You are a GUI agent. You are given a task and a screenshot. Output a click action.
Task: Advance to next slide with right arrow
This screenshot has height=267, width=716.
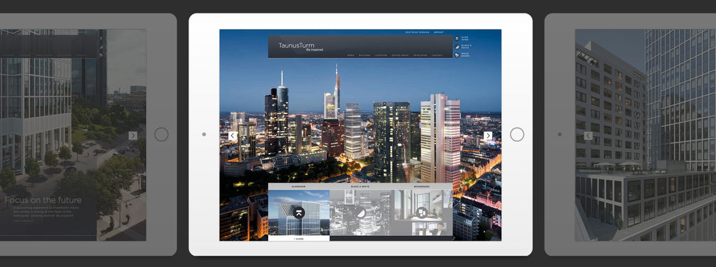click(x=488, y=135)
